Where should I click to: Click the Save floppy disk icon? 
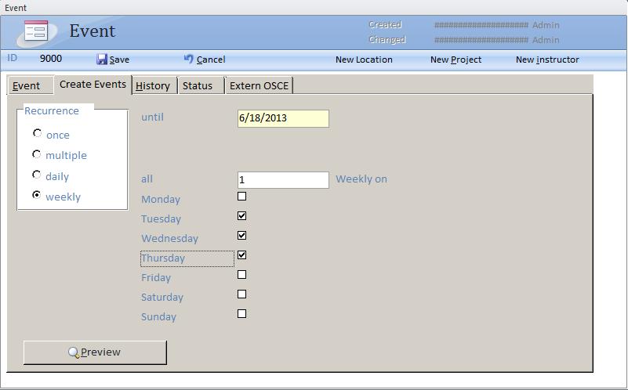point(102,60)
